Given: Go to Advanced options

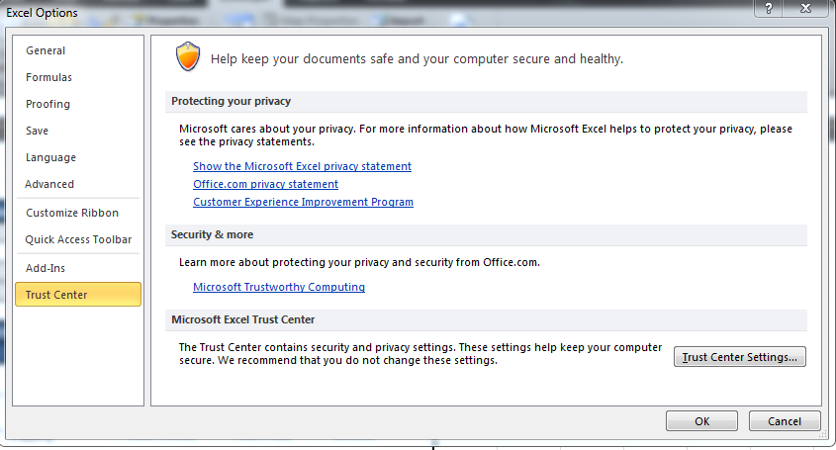Looking at the screenshot, I should tap(49, 184).
